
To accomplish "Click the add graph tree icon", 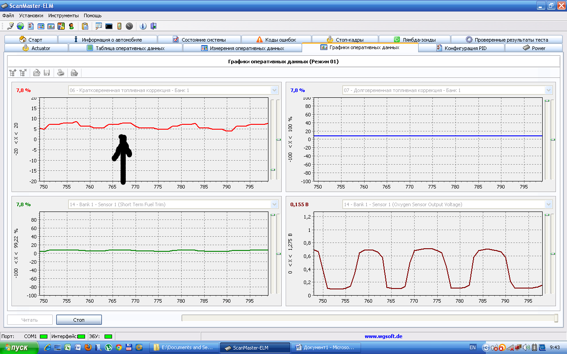I will (x=13, y=73).
